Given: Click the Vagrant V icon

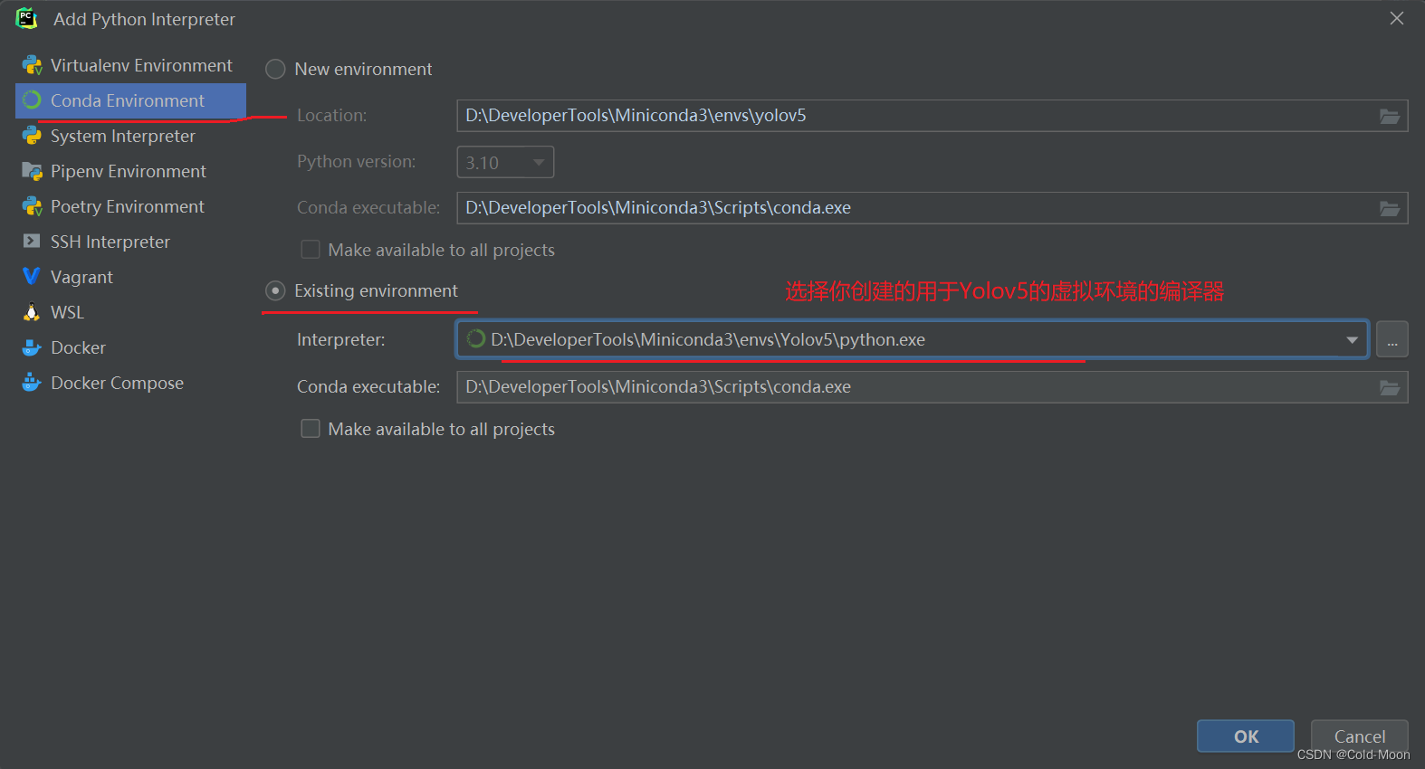Looking at the screenshot, I should [x=32, y=277].
